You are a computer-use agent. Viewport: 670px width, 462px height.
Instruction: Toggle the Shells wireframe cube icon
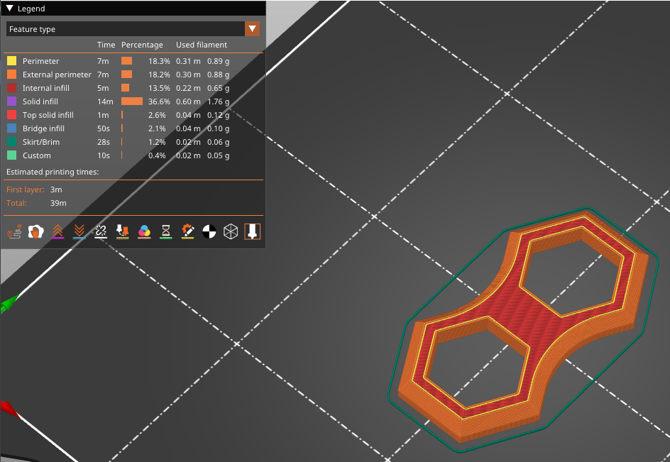click(231, 231)
